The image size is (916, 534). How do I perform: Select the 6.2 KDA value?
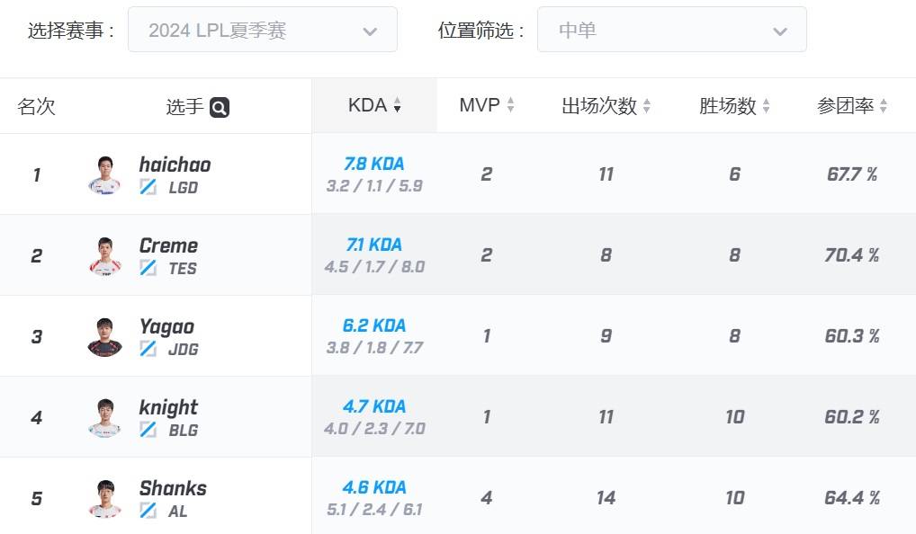click(374, 325)
